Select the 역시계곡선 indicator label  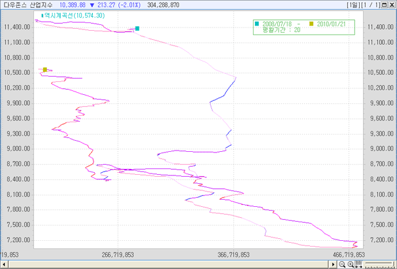click(78, 15)
